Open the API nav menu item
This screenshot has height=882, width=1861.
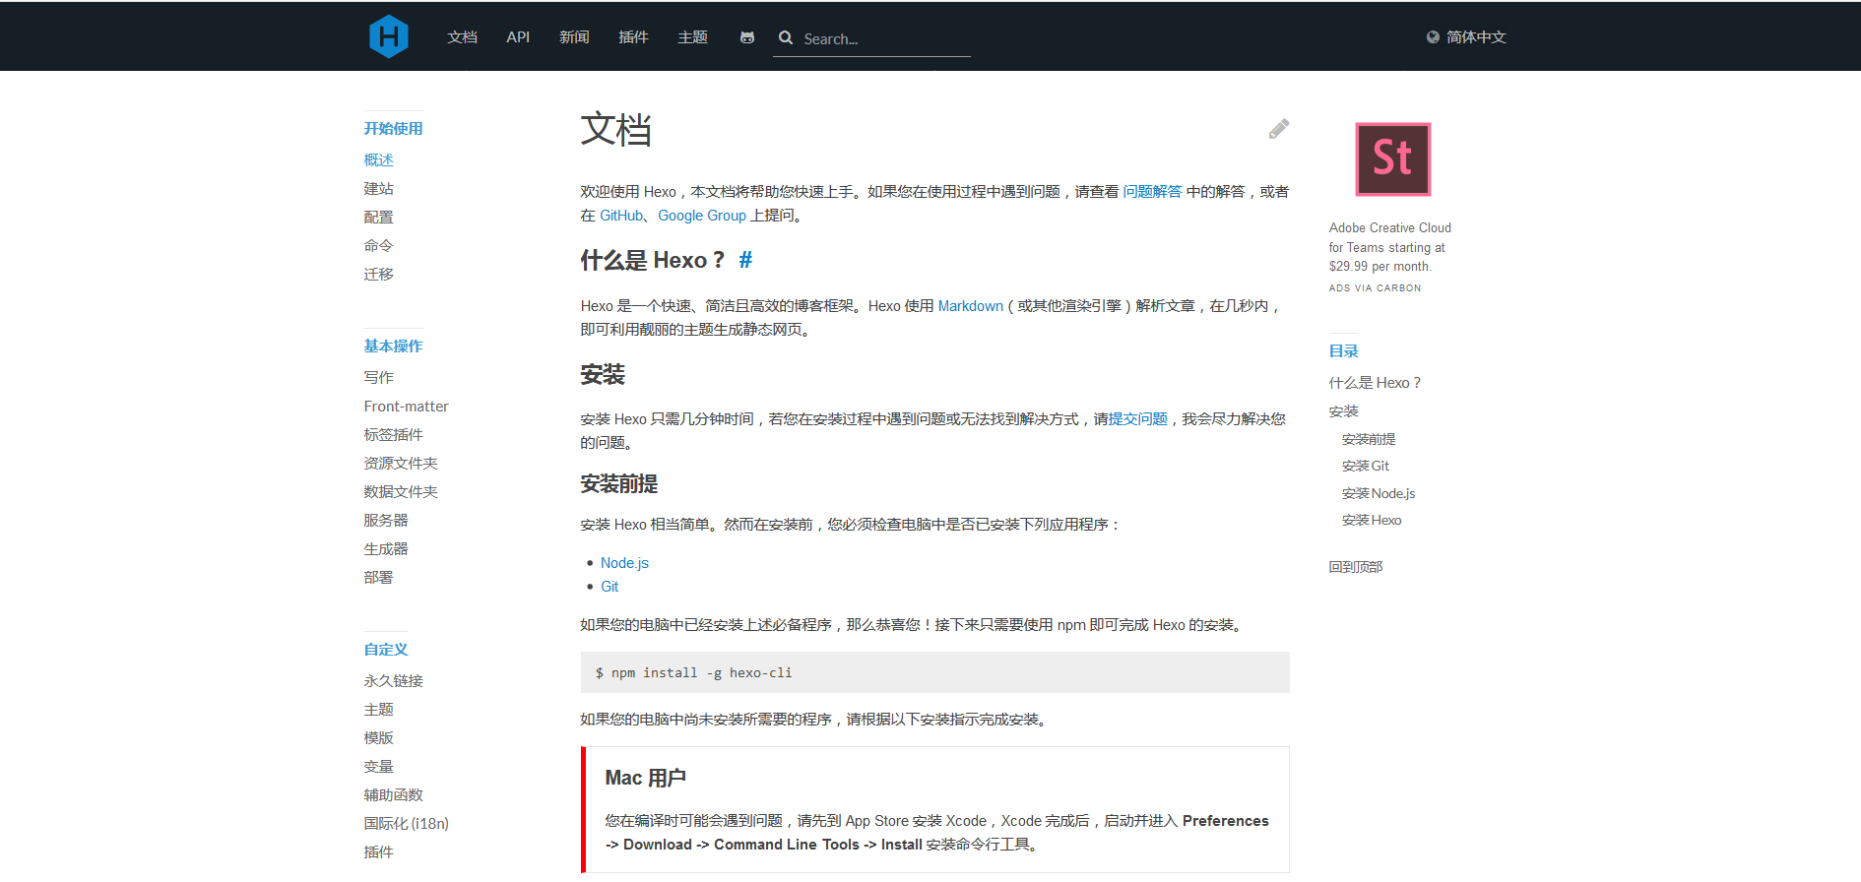point(518,37)
